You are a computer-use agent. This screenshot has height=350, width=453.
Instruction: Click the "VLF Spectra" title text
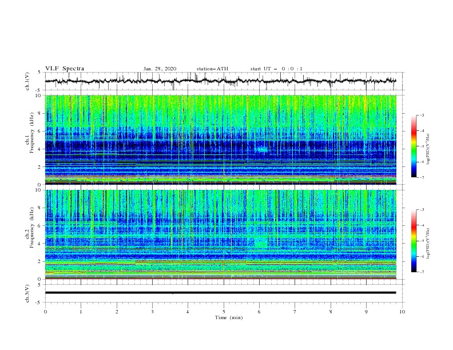[65, 69]
